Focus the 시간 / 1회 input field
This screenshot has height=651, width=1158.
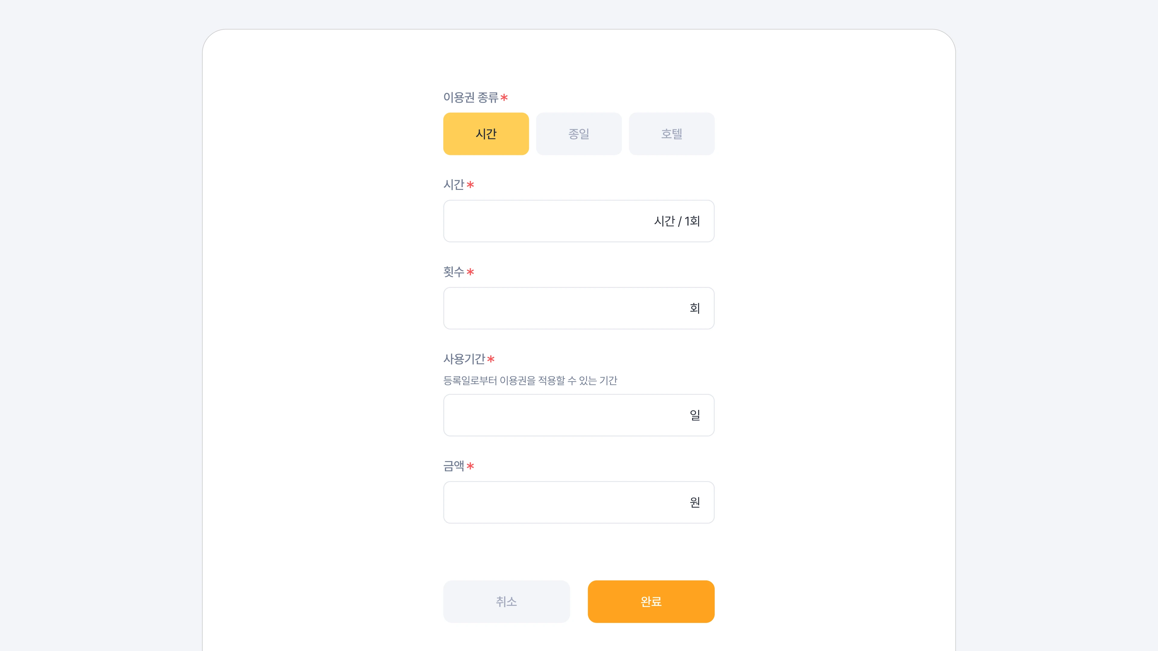(579, 221)
